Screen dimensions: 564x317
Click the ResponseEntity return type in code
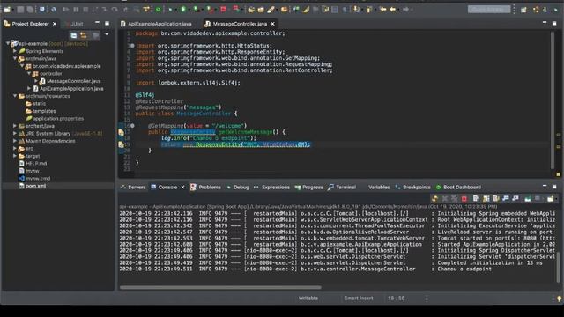coord(193,132)
